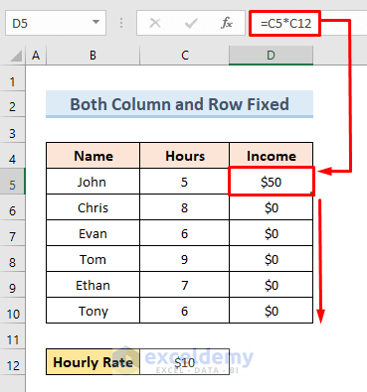Select row 3 header
This screenshot has width=367, height=392.
(x=13, y=130)
